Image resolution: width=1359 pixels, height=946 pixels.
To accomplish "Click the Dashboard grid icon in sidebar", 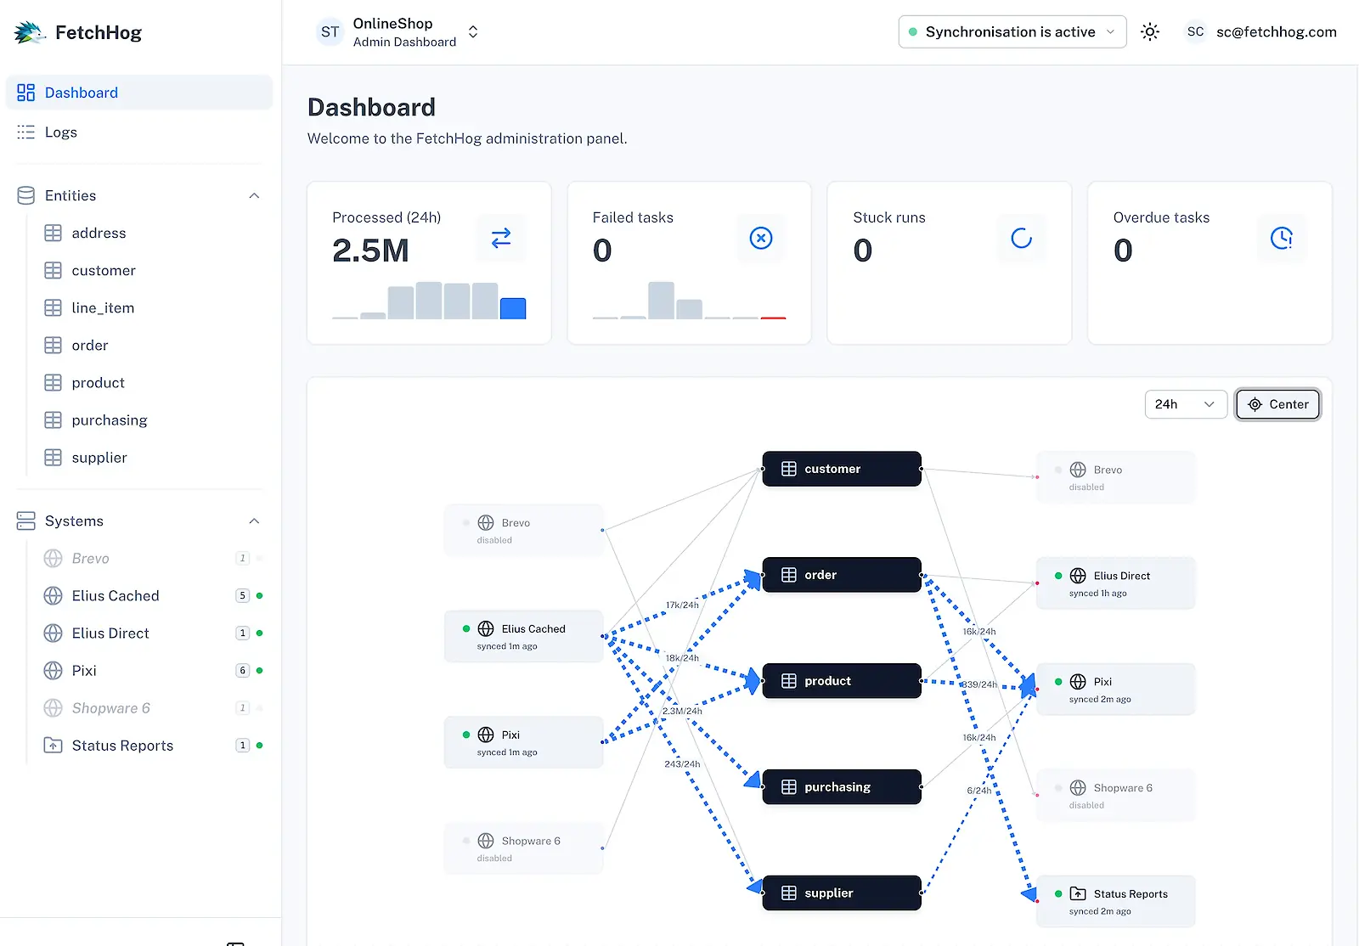I will coord(26,93).
